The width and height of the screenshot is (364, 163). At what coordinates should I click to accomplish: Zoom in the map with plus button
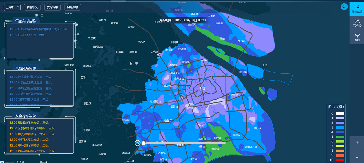point(357,143)
